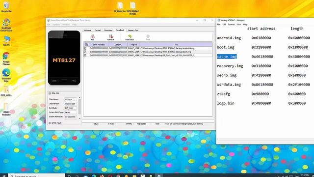Click the Remove readback entry icon
The height and width of the screenshot is (177, 314).
110,36
